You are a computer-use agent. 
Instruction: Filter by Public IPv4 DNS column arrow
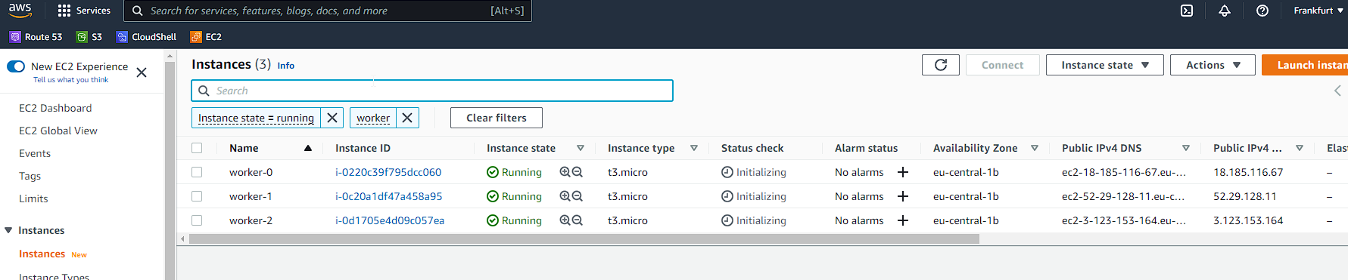pyautogui.click(x=1186, y=148)
